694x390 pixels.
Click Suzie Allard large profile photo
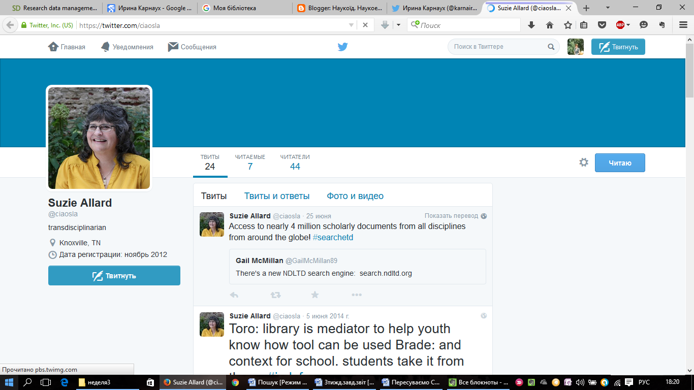[x=99, y=138]
